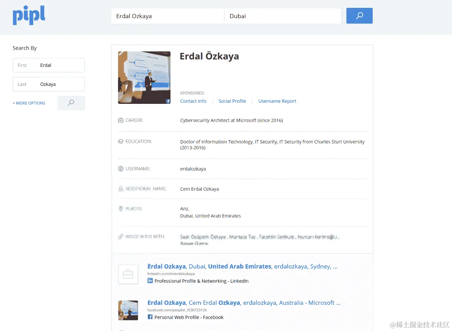Click the graduation cap icon next to EDUCATION
The width and height of the screenshot is (452, 331).
[121, 142]
